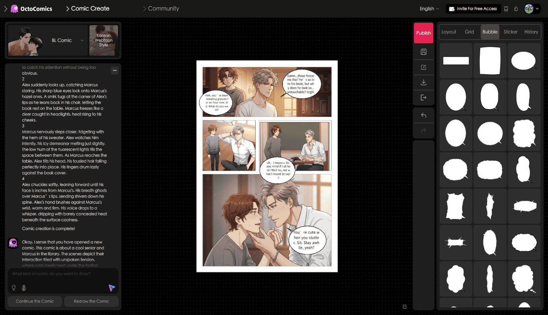This screenshot has height=315, width=548.
Task: Switch to the Sticker tab
Action: tap(511, 32)
